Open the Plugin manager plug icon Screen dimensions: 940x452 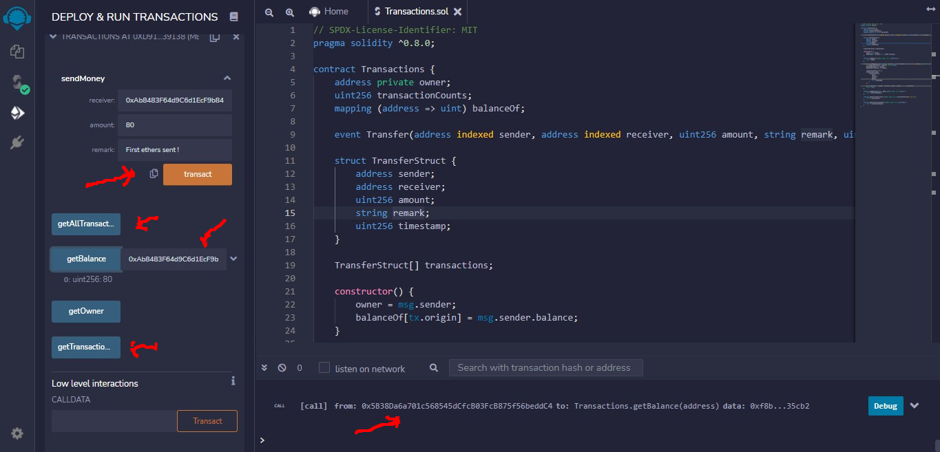[x=17, y=142]
